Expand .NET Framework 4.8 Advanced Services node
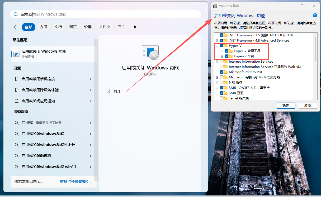This screenshot has width=321, height=197. [x=217, y=41]
